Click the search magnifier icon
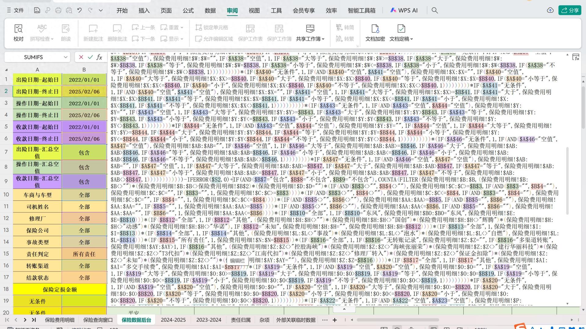 tap(435, 10)
